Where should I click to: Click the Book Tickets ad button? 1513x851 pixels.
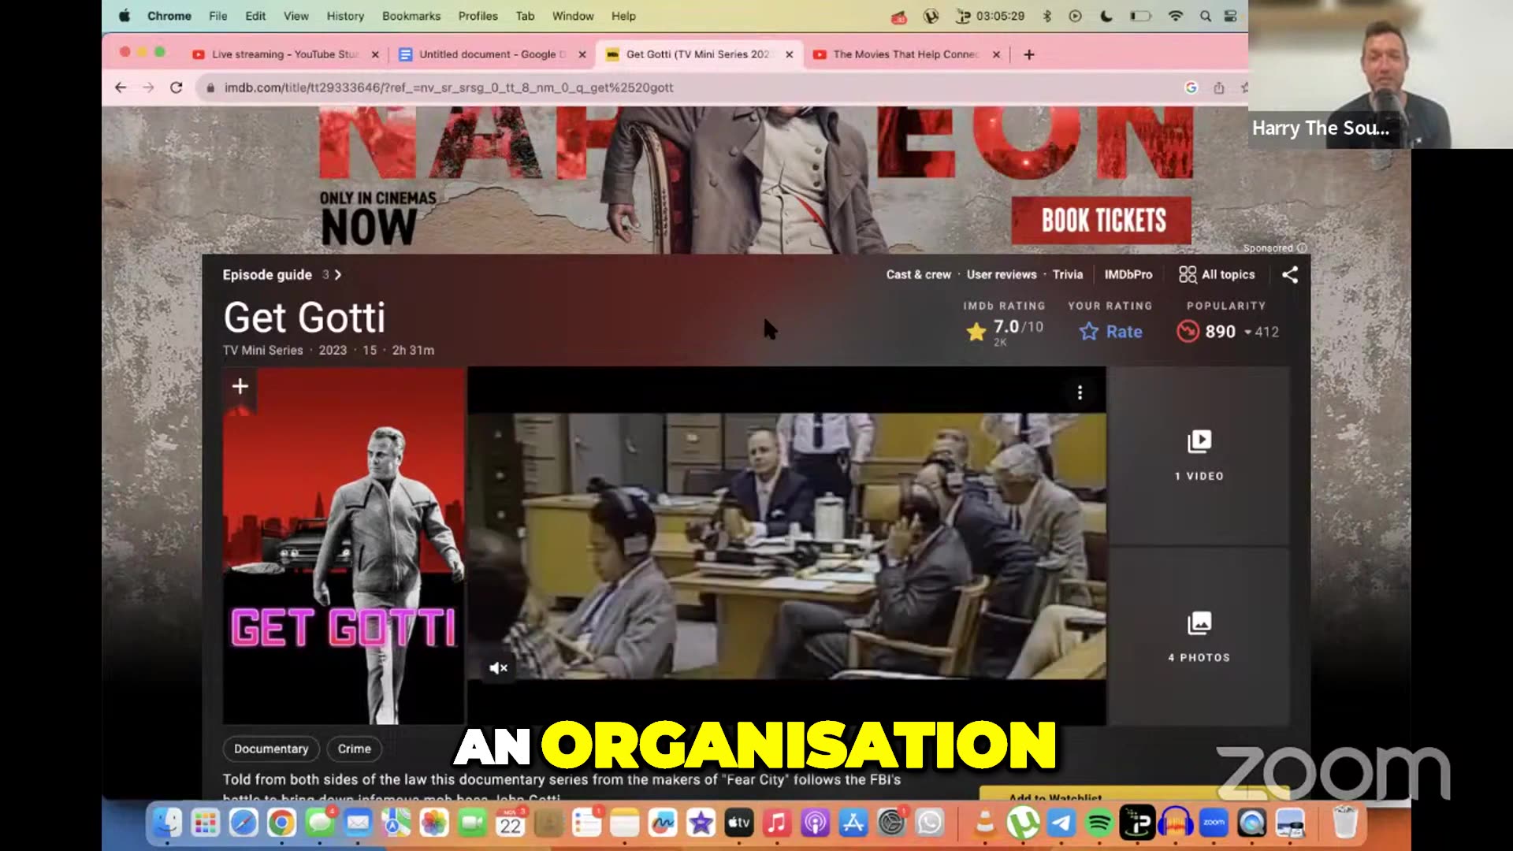(x=1102, y=221)
